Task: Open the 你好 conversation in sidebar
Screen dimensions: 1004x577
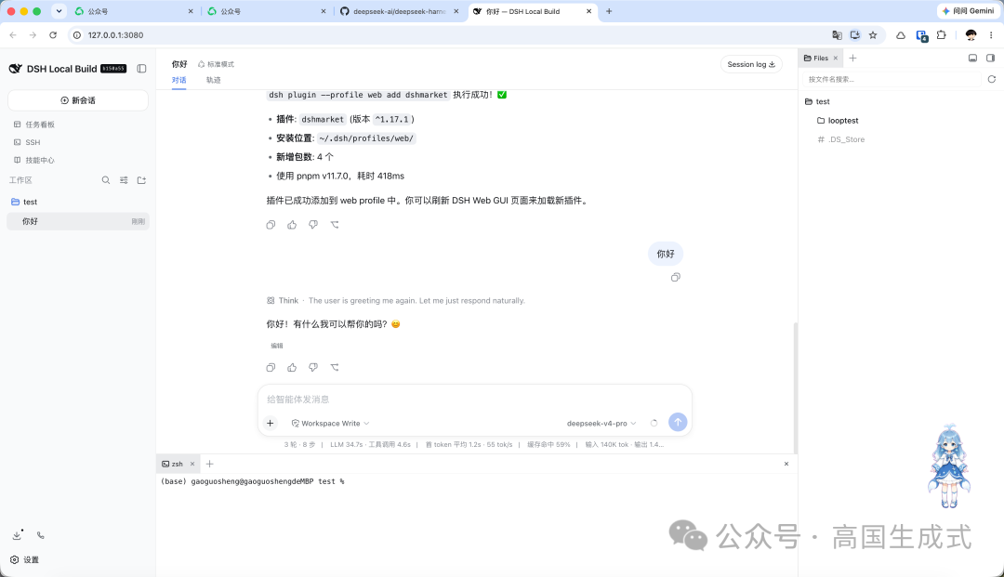Action: pyautogui.click(x=78, y=221)
